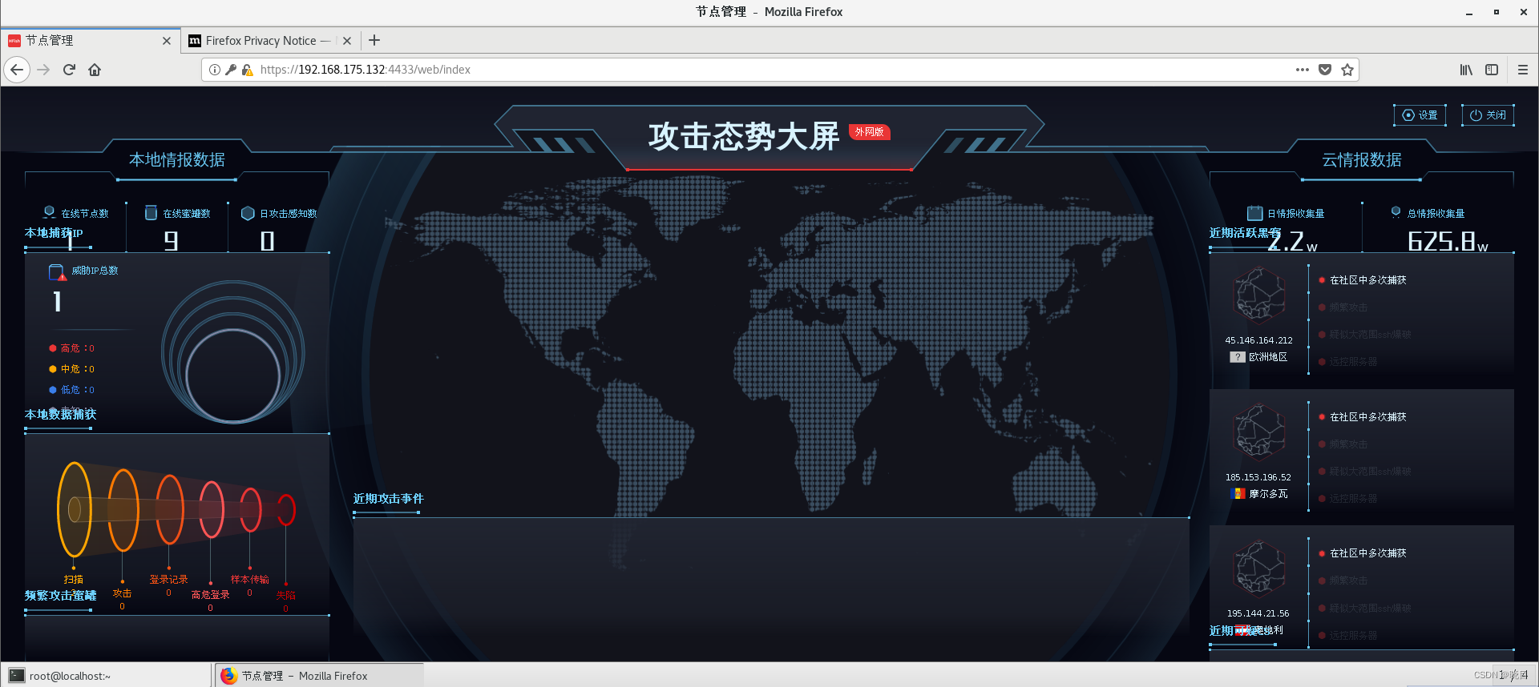Click the 中危 orange legend dot
This screenshot has width=1539, height=687.
coord(53,369)
